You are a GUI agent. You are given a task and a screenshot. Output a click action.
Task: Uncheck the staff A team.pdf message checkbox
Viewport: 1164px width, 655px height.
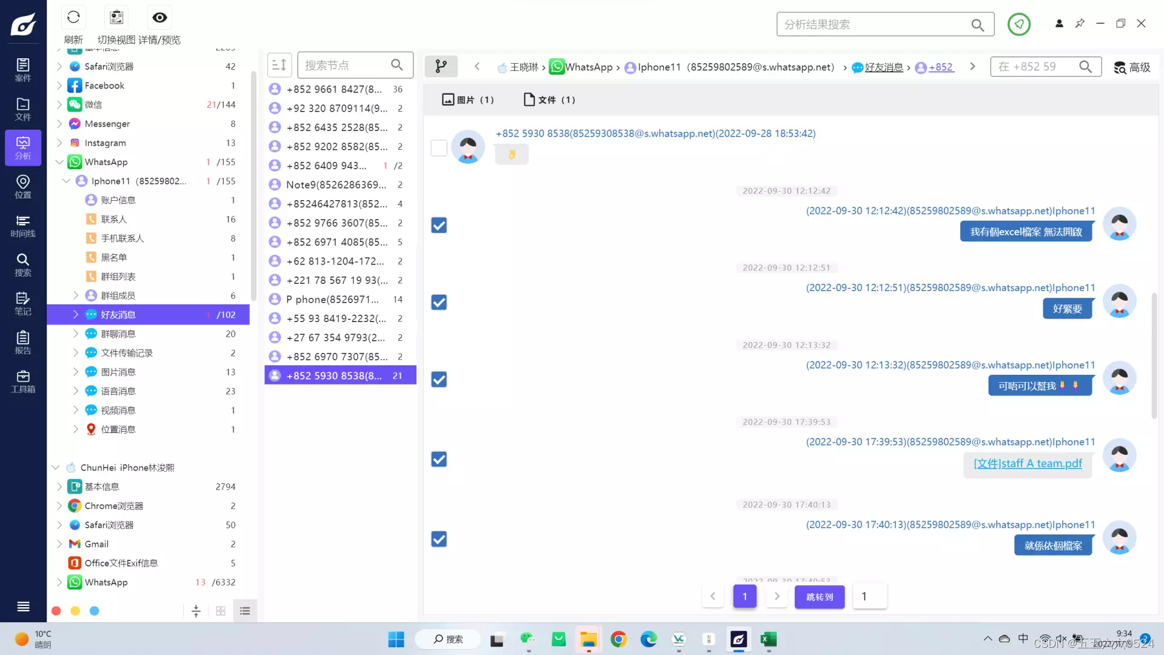click(x=439, y=459)
